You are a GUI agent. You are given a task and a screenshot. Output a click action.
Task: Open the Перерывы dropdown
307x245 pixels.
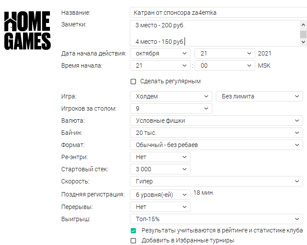point(160,207)
